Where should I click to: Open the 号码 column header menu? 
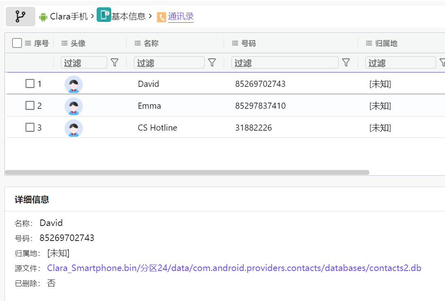pos(235,43)
